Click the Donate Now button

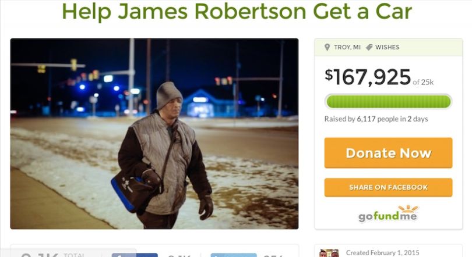[388, 153]
